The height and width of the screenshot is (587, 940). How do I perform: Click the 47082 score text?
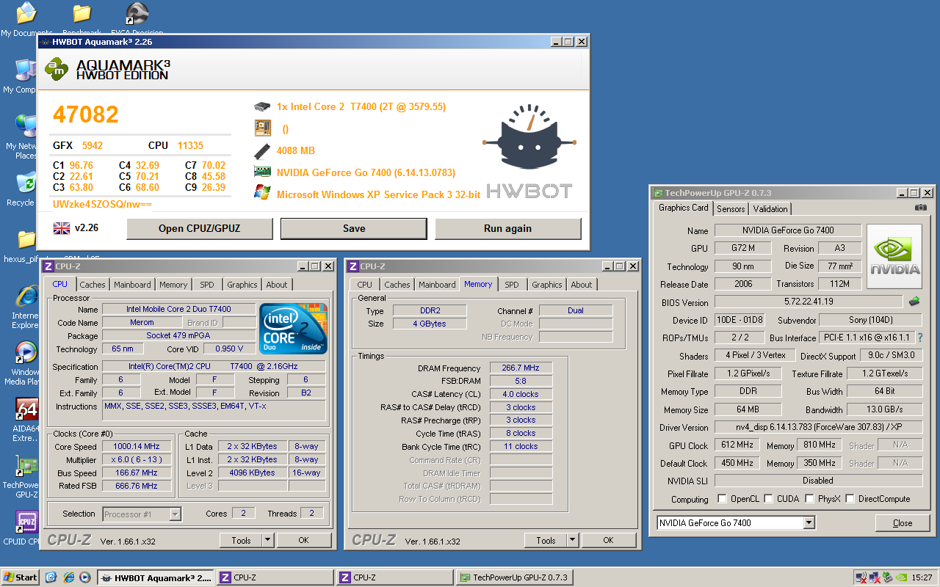tap(85, 114)
